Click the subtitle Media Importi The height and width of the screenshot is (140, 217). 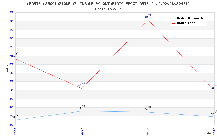point(108,9)
